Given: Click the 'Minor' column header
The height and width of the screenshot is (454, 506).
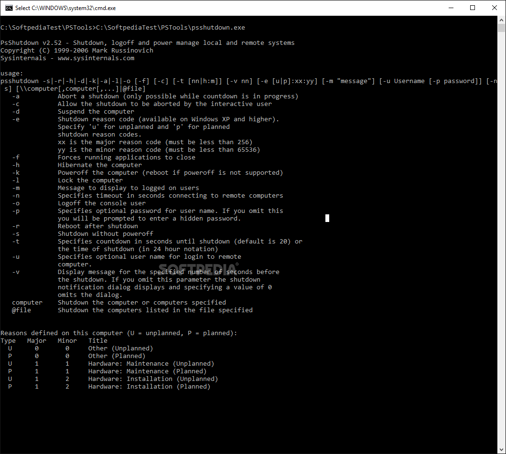Looking at the screenshot, I should (x=67, y=341).
